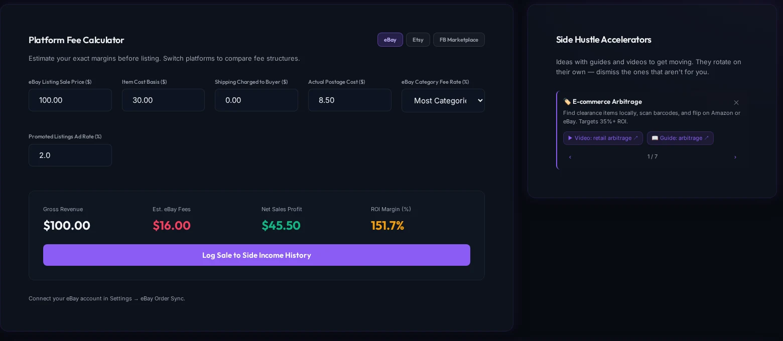783x341 pixels.
Task: Dismiss the E-commerce Arbitrage card
Action: (736, 102)
